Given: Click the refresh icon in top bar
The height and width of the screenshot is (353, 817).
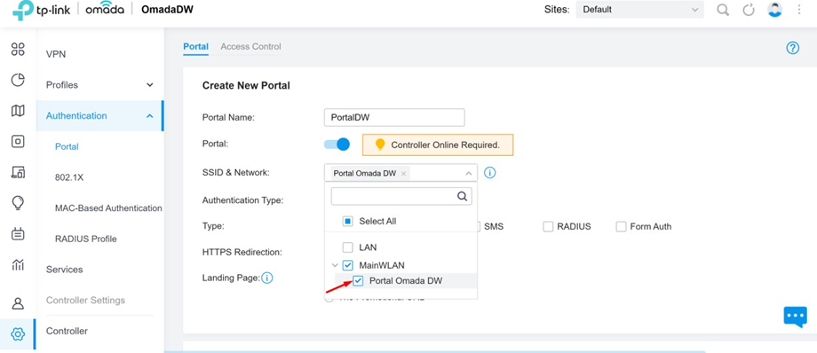Looking at the screenshot, I should point(749,10).
